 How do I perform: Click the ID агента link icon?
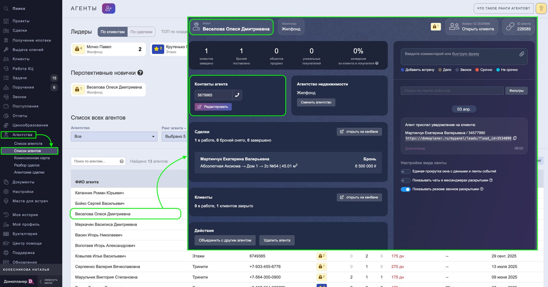click(510, 26)
